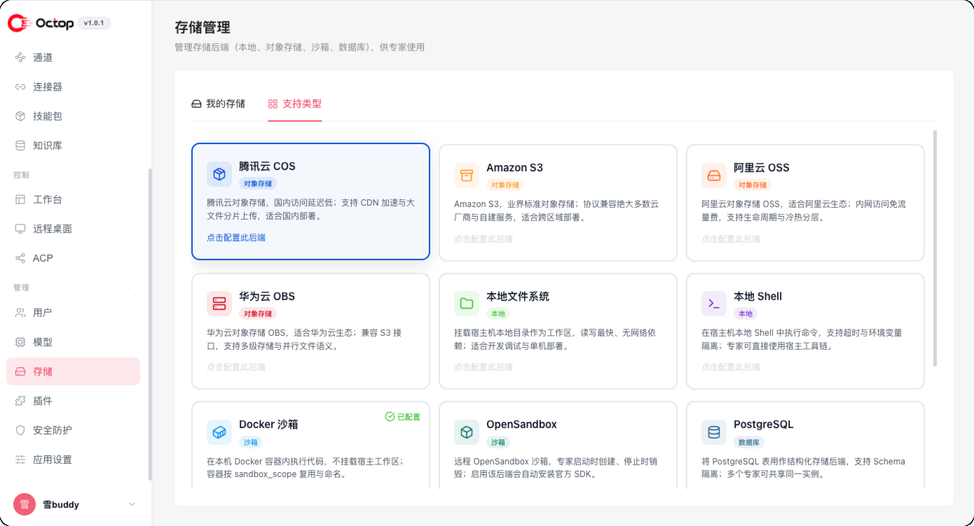The height and width of the screenshot is (526, 974).
Task: Click the 数据库 tag on PostgreSQL
Action: click(x=749, y=442)
